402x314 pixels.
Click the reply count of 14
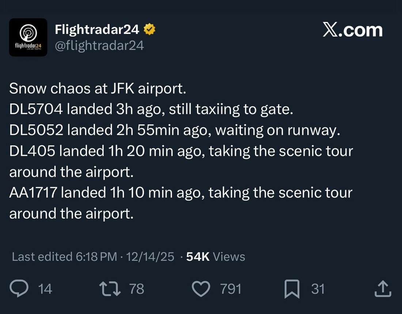(45, 289)
